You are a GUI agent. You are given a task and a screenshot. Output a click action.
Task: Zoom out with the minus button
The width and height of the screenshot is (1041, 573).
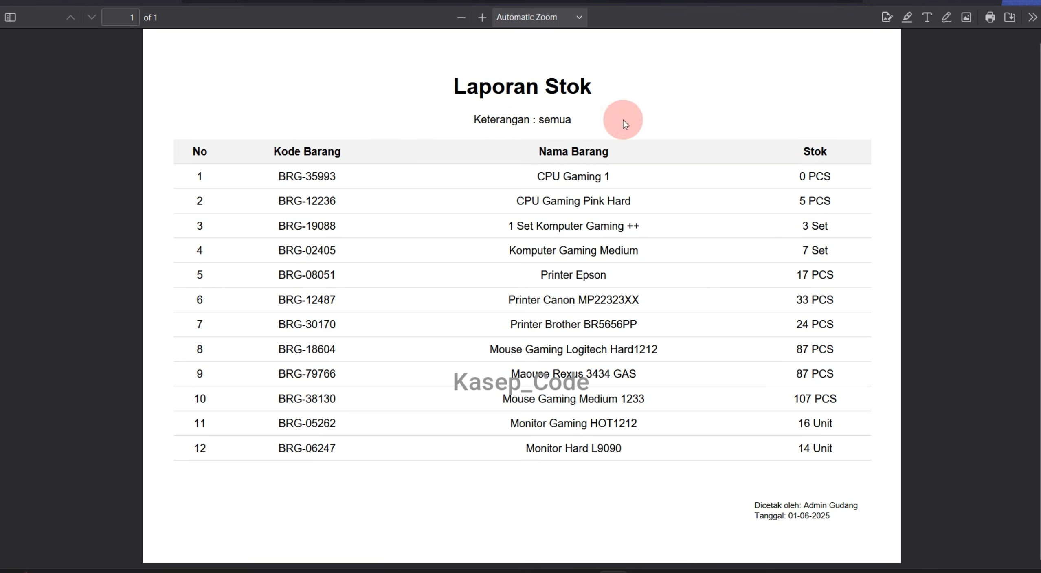pyautogui.click(x=461, y=18)
